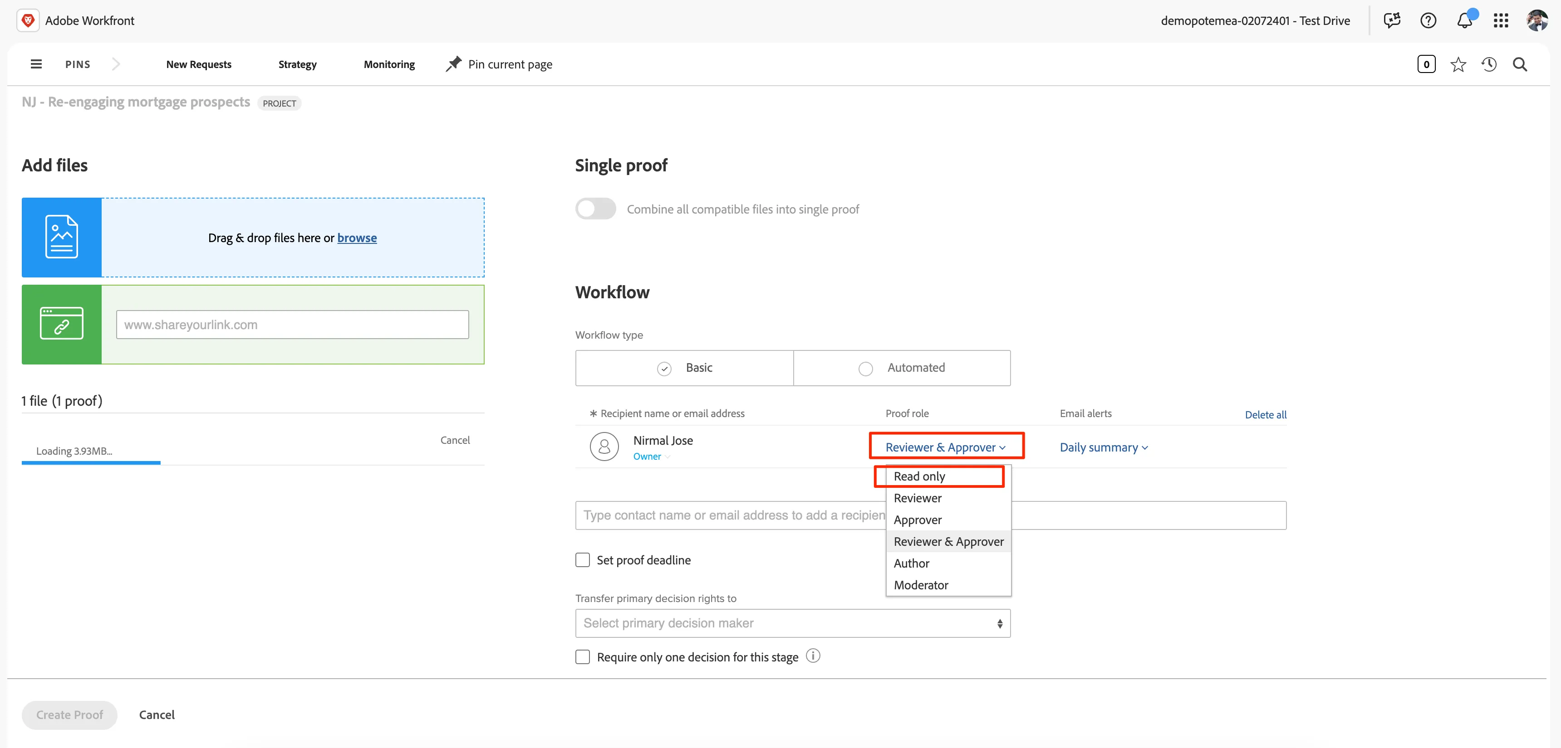Choose Reviewer & Approver in role list
Image resolution: width=1561 pixels, height=748 pixels.
point(948,542)
